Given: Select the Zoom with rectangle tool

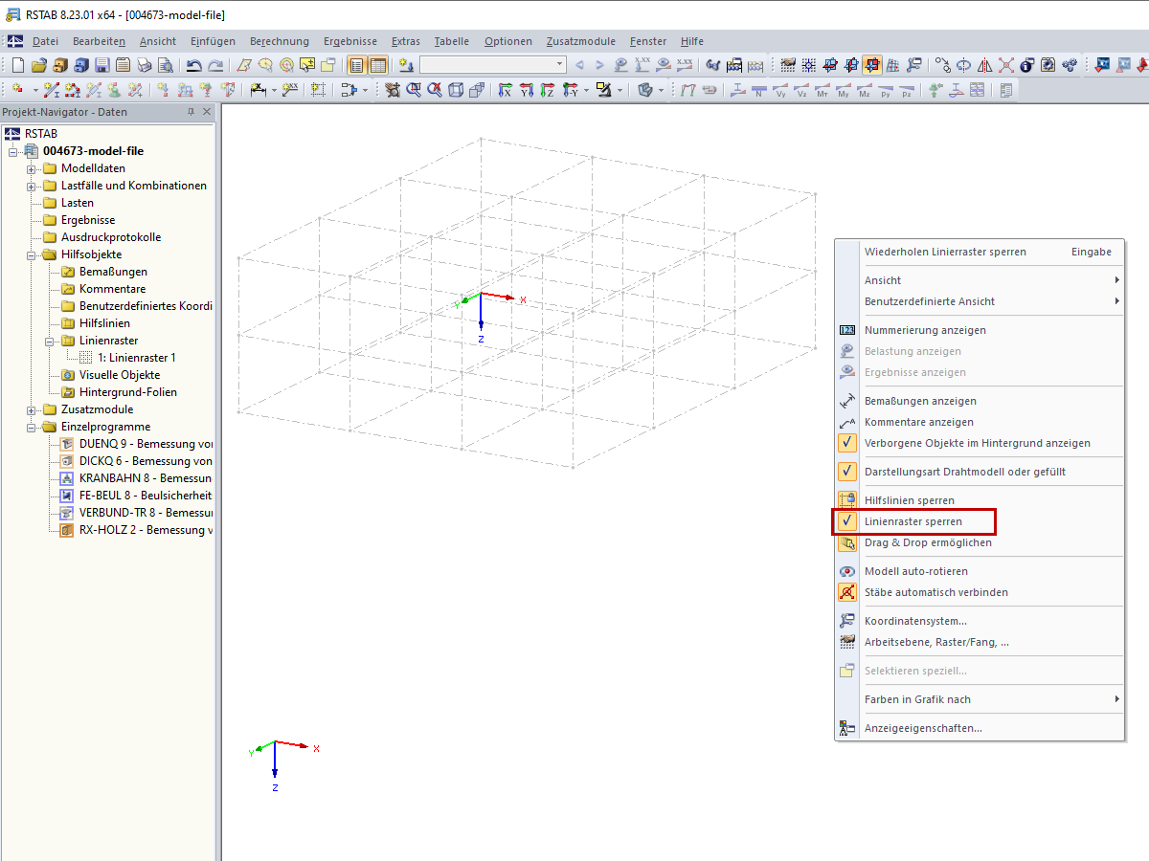Looking at the screenshot, I should (415, 89).
